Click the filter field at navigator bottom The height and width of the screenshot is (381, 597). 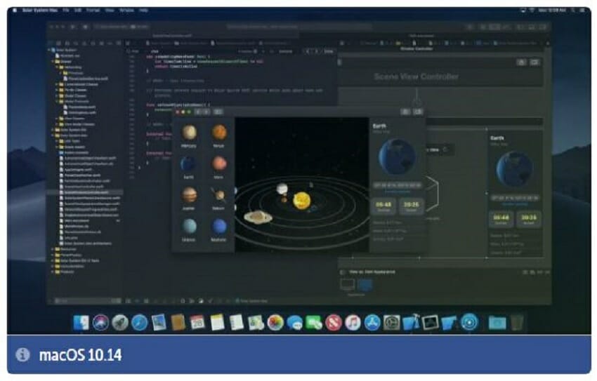pyautogui.click(x=88, y=301)
